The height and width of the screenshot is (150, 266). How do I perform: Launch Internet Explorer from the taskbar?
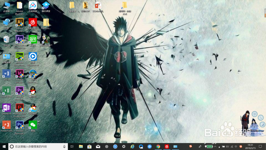(132, 147)
